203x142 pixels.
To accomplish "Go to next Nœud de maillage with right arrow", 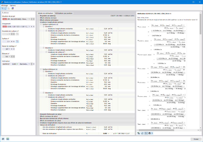I will pyautogui.click(x=14, y=49).
